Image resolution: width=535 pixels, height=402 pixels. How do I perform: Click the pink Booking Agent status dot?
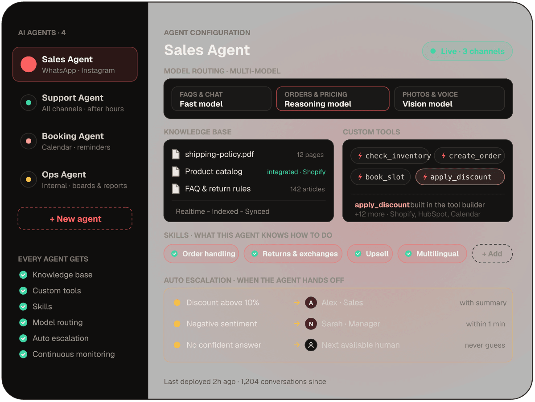coord(29,141)
